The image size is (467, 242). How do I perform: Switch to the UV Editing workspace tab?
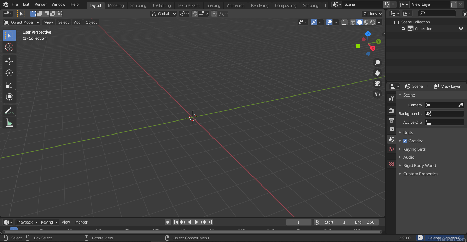point(162,5)
